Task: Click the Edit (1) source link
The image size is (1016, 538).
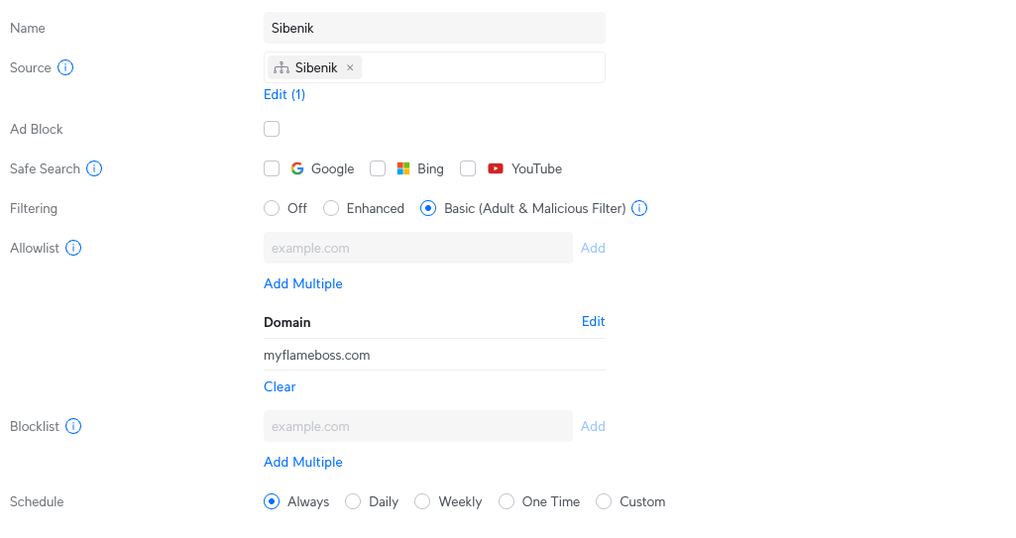Action: point(284,94)
